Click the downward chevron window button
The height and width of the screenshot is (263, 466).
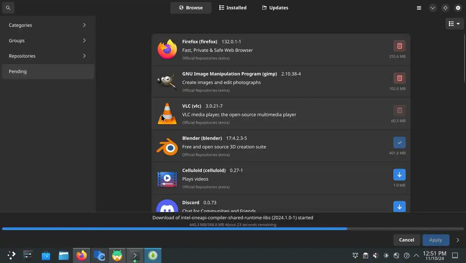click(x=433, y=8)
